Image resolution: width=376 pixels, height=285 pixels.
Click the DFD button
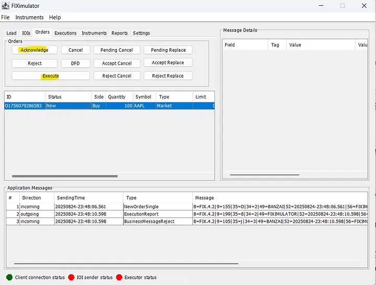76,63
